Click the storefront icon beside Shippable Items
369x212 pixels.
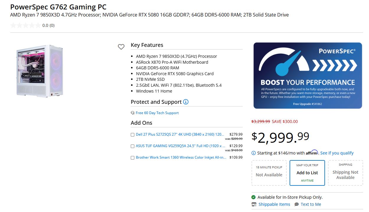coord(254,204)
